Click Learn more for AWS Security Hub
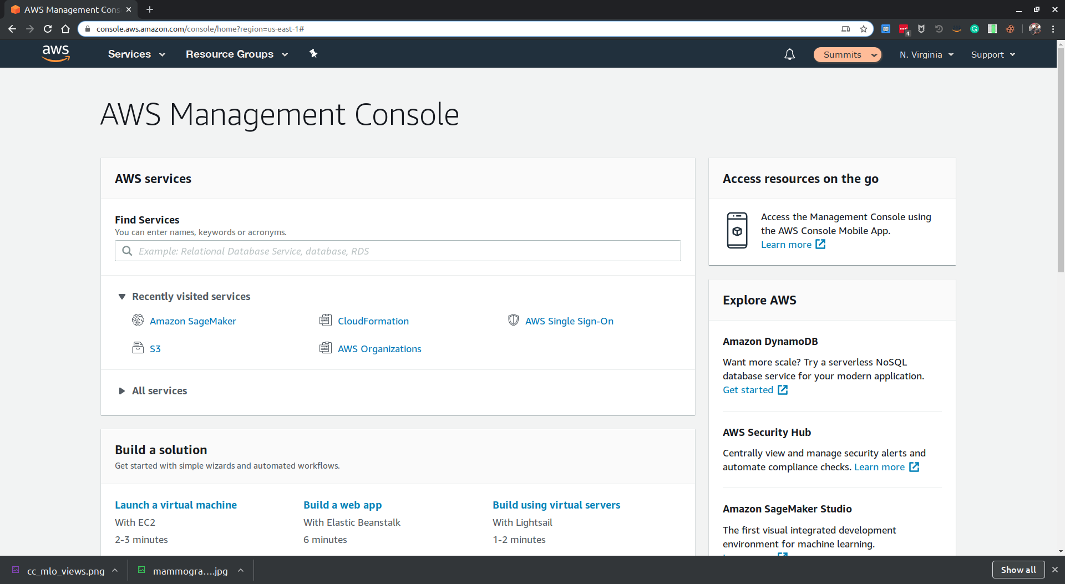This screenshot has width=1065, height=584. click(879, 467)
